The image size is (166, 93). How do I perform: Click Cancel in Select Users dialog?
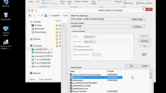click(144, 66)
